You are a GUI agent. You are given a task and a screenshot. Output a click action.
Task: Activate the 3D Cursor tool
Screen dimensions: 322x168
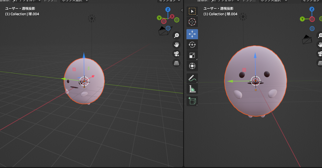pyautogui.click(x=192, y=22)
